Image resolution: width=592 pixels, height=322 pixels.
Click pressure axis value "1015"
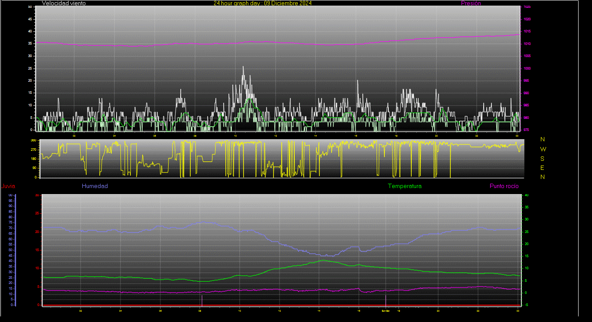[527, 32]
